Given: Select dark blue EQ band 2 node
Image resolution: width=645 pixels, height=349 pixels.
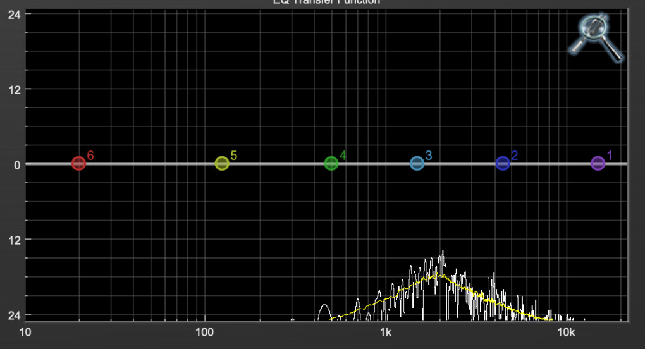Looking at the screenshot, I should point(503,164).
